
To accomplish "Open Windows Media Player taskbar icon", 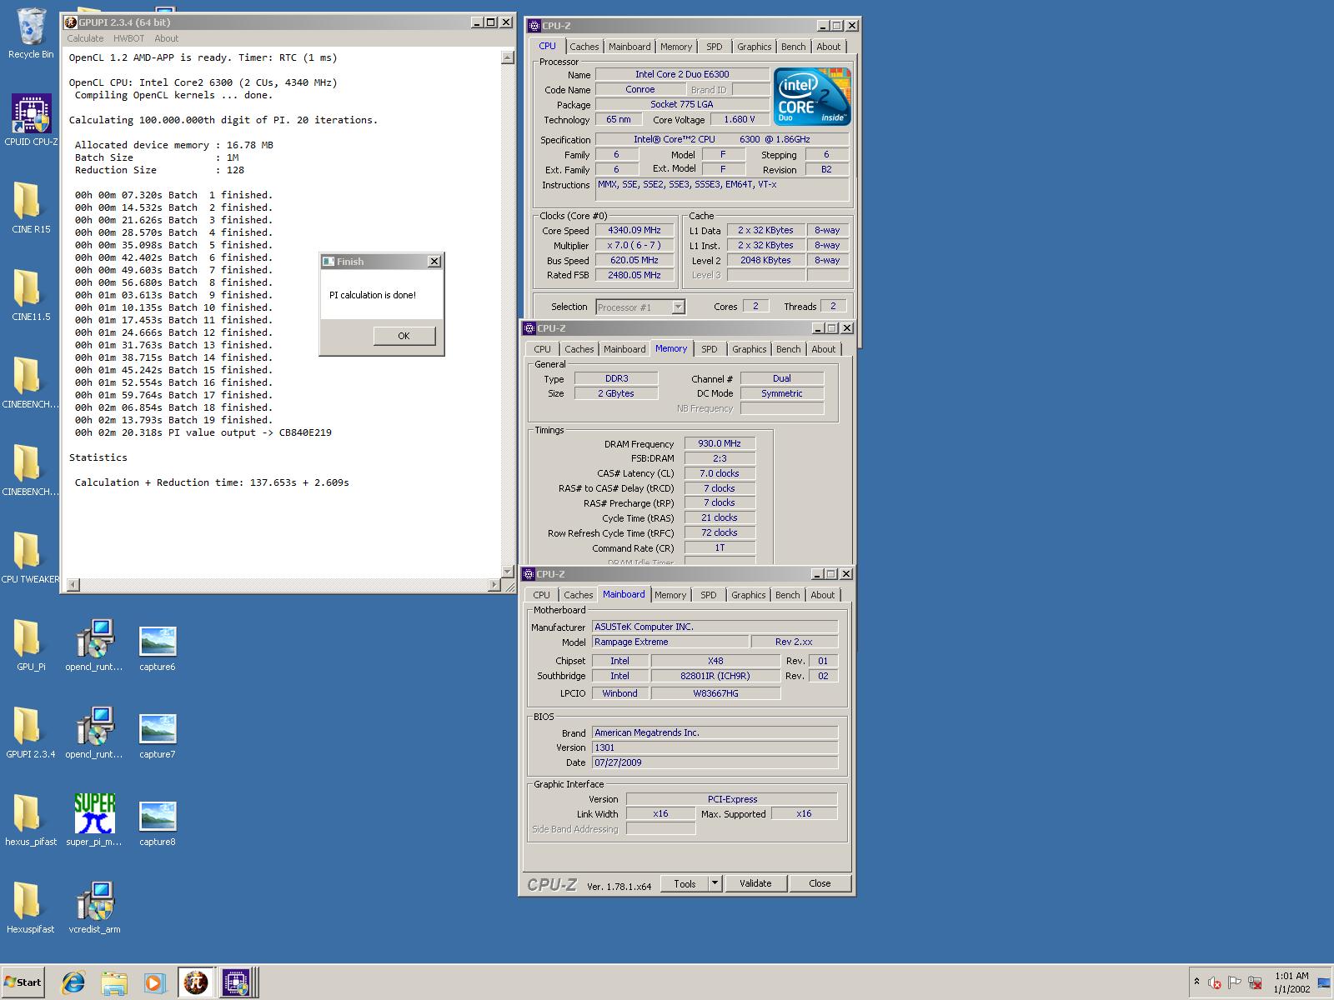I will 154,982.
